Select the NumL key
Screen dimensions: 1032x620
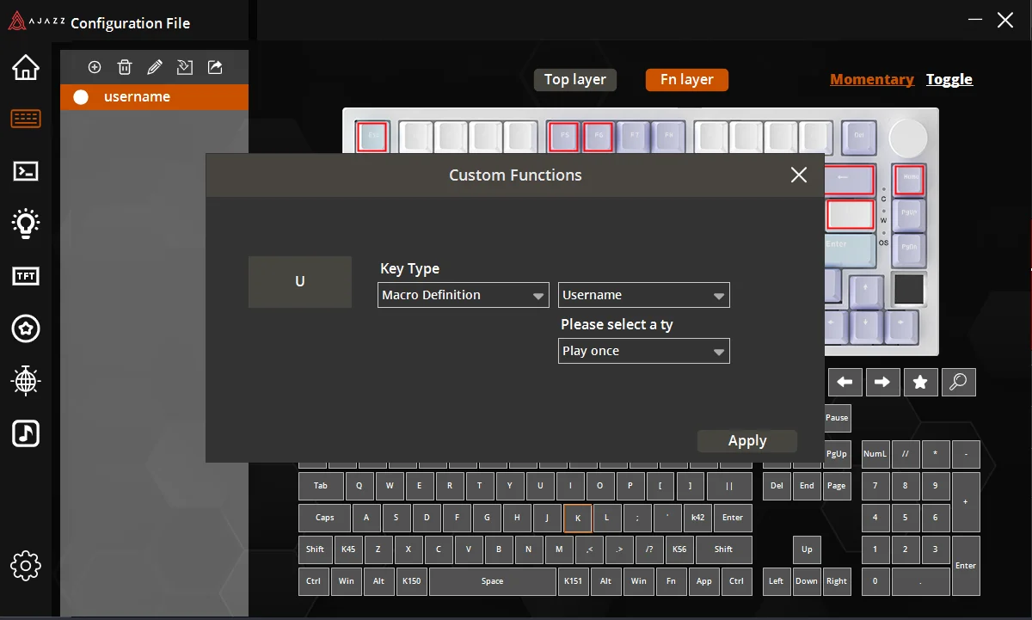[x=875, y=454]
